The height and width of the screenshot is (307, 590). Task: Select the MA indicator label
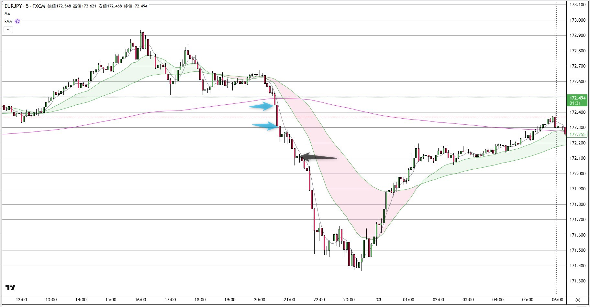(x=7, y=14)
